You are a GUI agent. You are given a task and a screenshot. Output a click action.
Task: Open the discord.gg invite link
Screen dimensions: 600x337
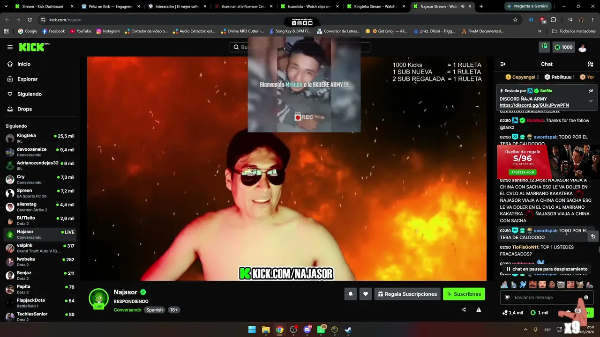534,105
